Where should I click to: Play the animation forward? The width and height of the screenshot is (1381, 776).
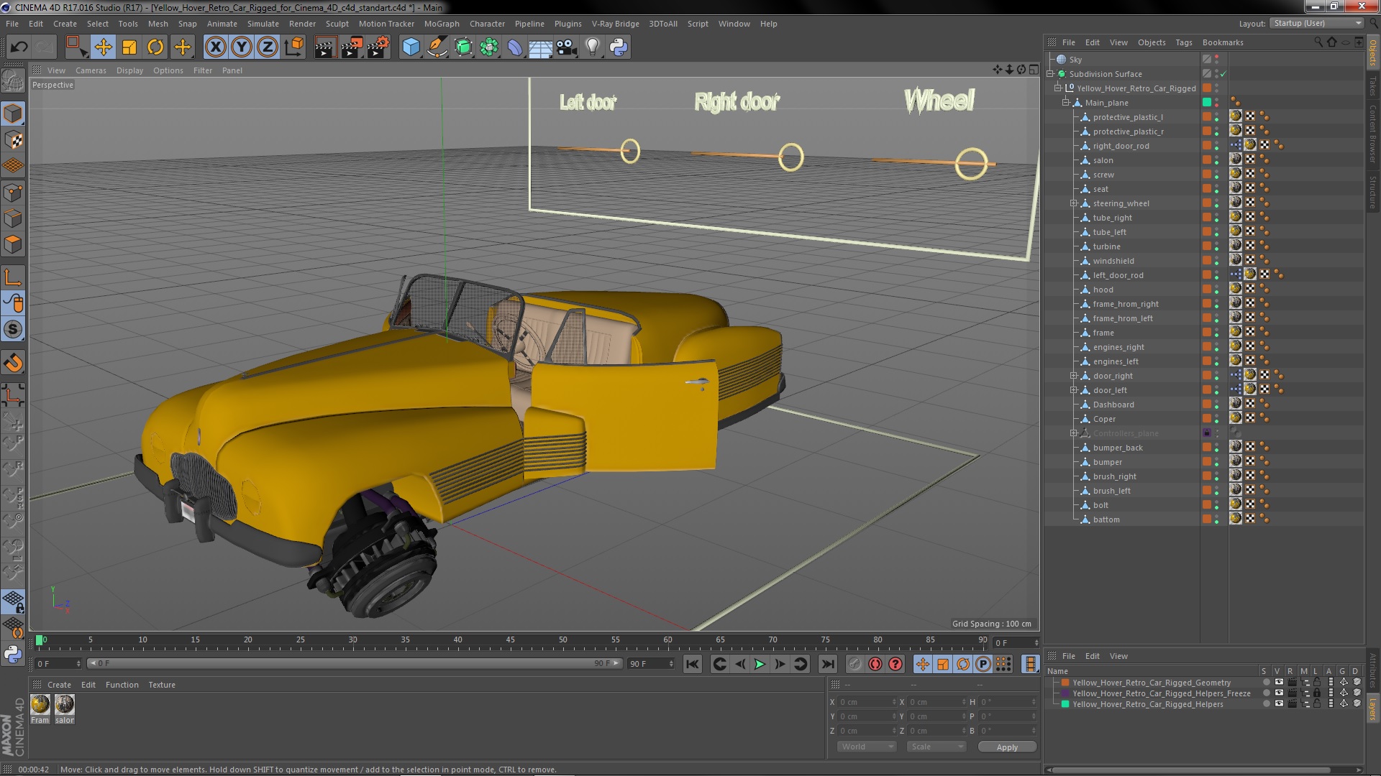pos(760,665)
